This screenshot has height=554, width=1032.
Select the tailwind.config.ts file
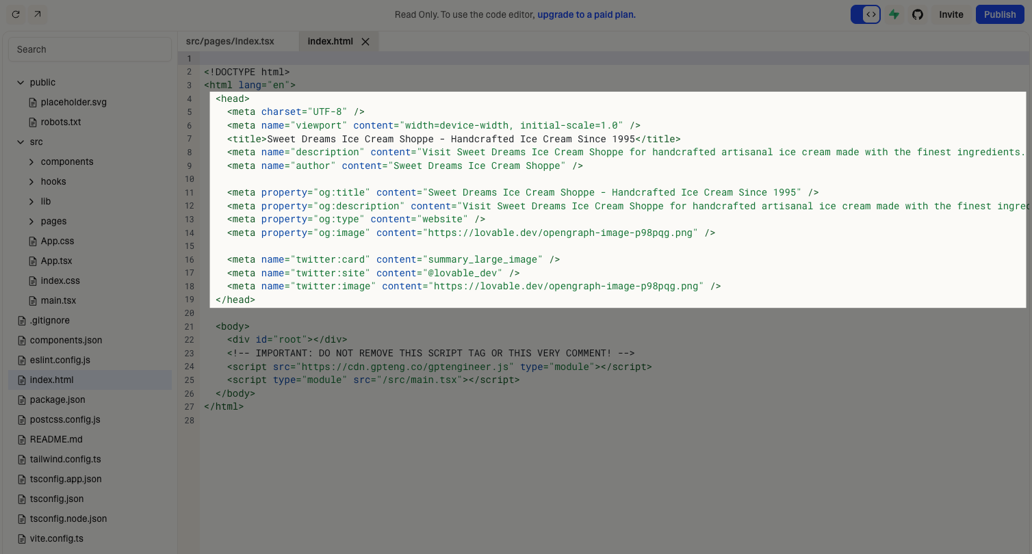click(x=66, y=459)
